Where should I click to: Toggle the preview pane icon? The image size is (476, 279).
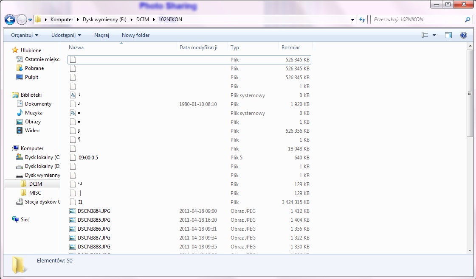(448, 35)
